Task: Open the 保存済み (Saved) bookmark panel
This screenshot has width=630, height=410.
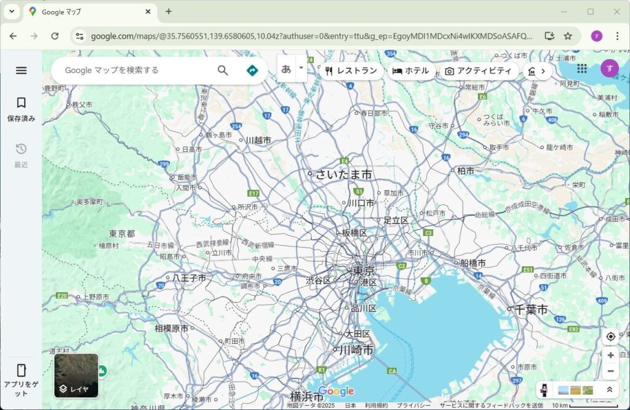Action: tap(22, 109)
